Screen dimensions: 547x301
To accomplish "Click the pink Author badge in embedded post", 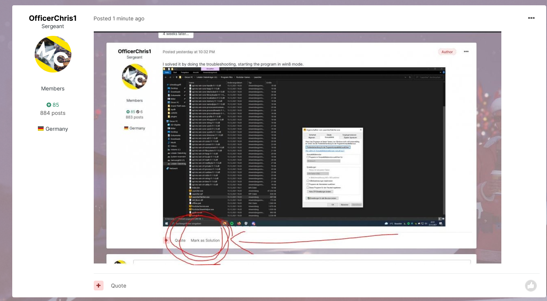I will 447,52.
